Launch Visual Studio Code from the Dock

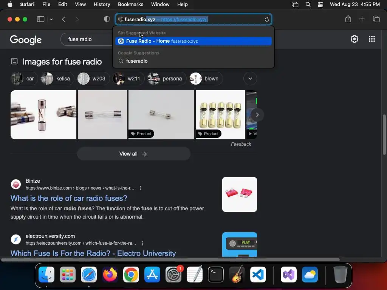pyautogui.click(x=258, y=275)
